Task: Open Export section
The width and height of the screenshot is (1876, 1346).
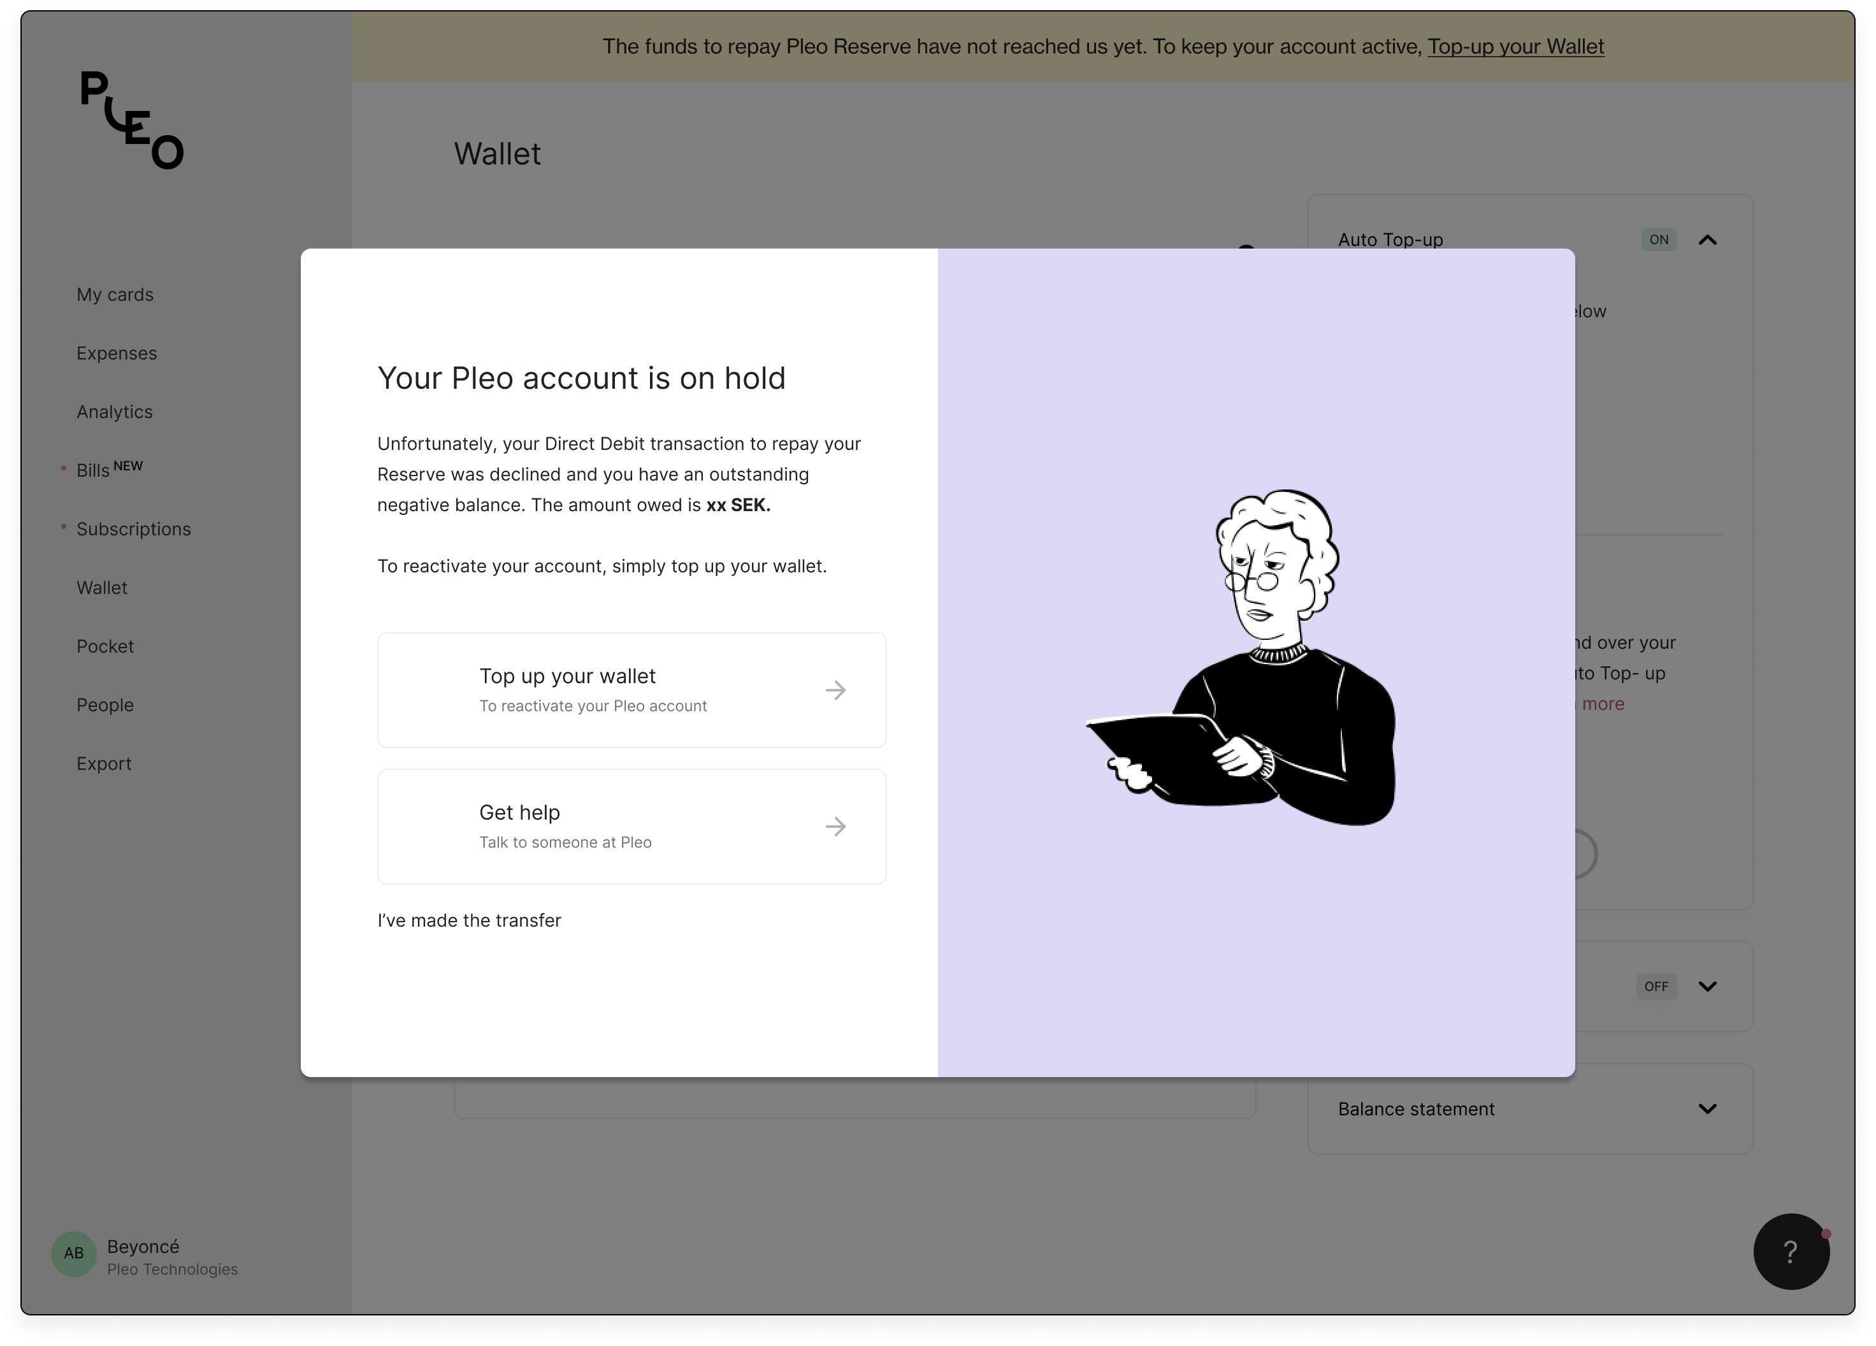Action: click(x=103, y=762)
